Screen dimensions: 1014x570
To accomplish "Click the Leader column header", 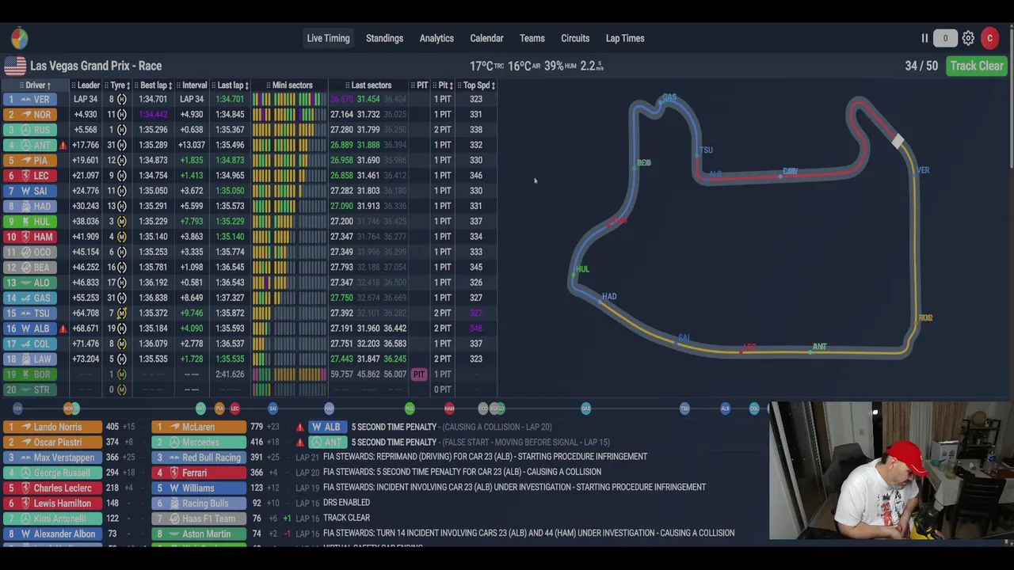I will (x=86, y=85).
